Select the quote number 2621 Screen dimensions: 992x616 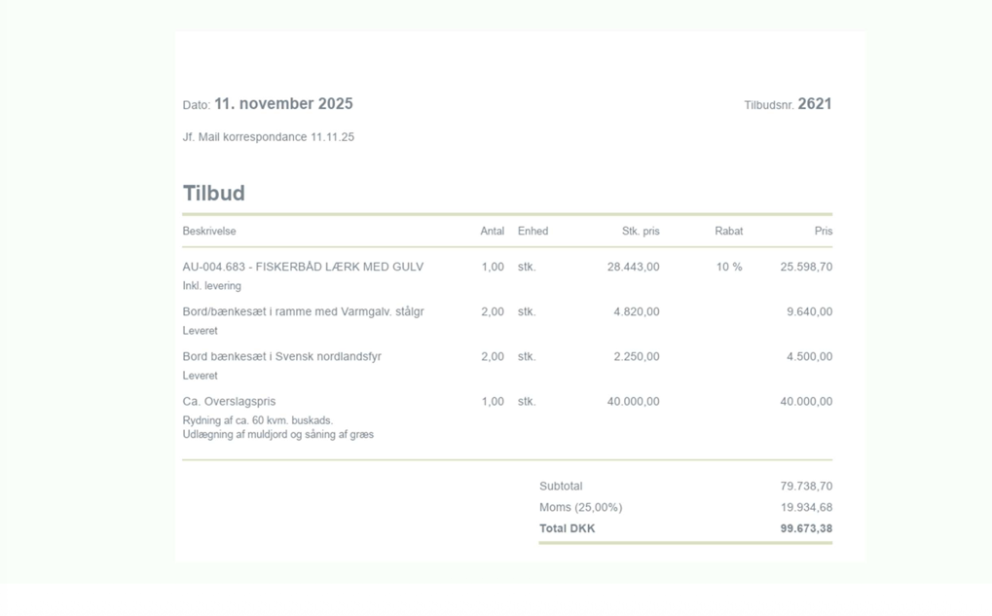[x=815, y=104]
